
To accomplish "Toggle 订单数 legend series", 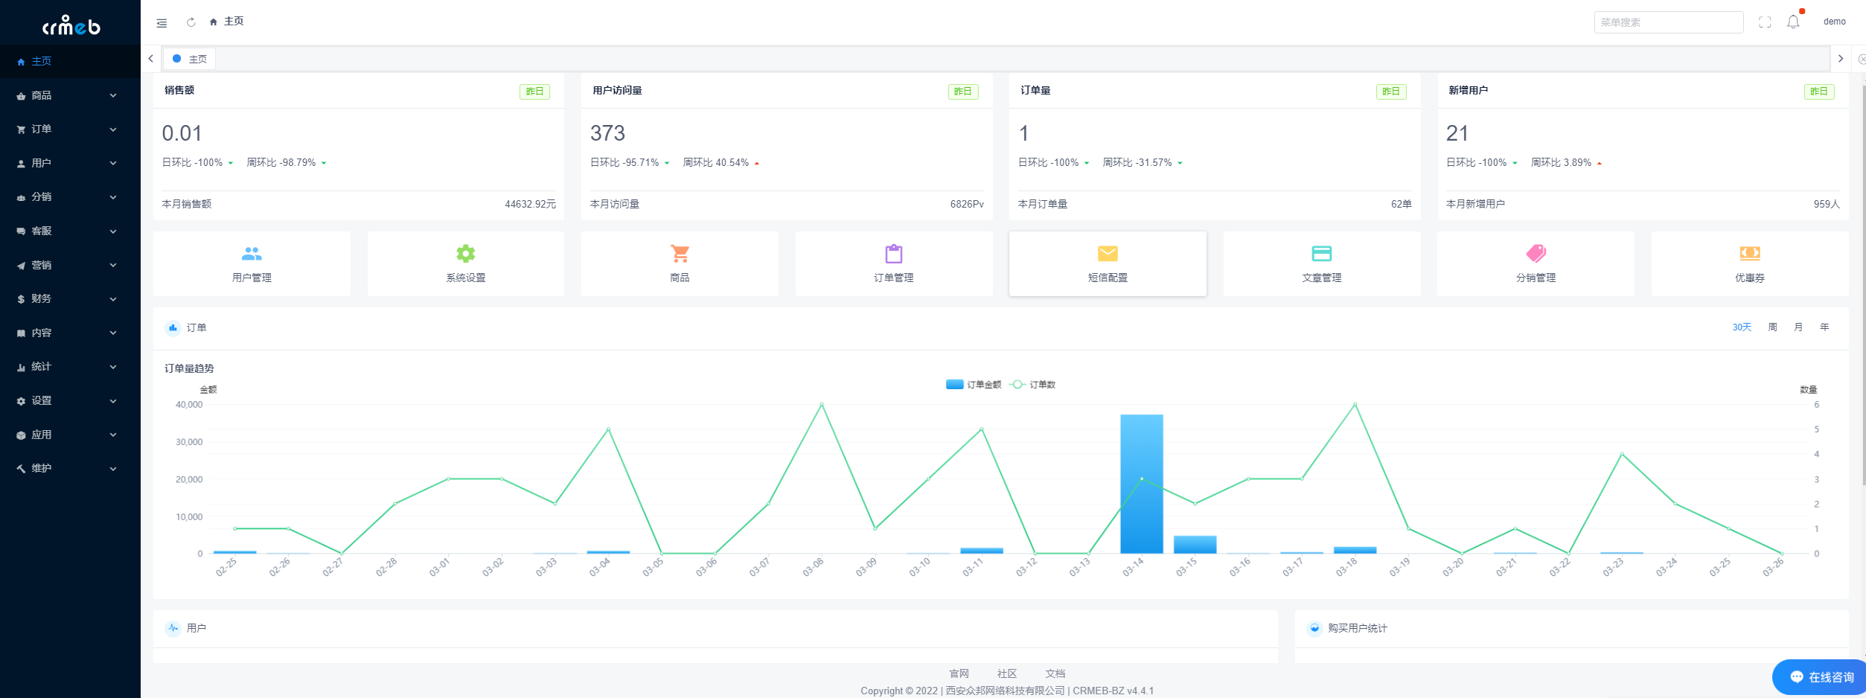I will tap(1032, 385).
